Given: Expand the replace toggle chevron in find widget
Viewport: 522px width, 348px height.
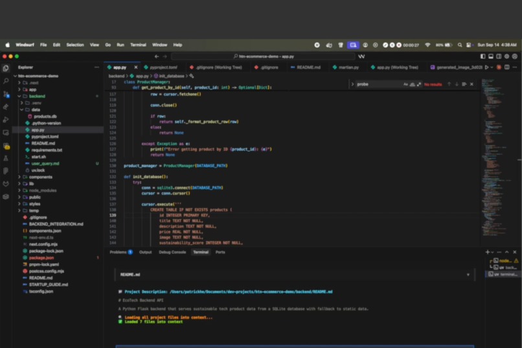Looking at the screenshot, I should point(352,84).
